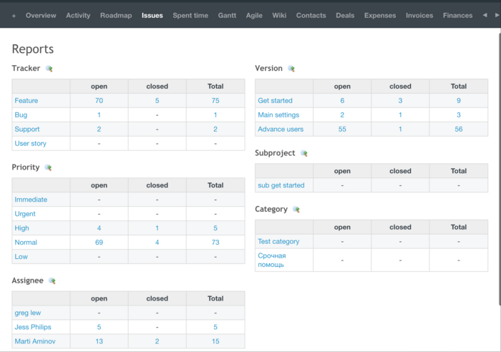Open the Feature tracker link
Image resolution: width=501 pixels, height=352 pixels.
pyautogui.click(x=26, y=101)
